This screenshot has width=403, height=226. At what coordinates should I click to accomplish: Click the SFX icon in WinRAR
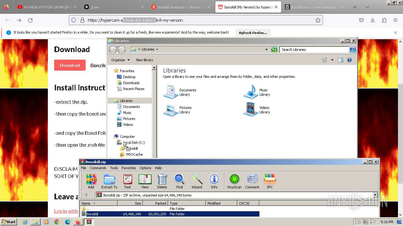[x=270, y=181]
